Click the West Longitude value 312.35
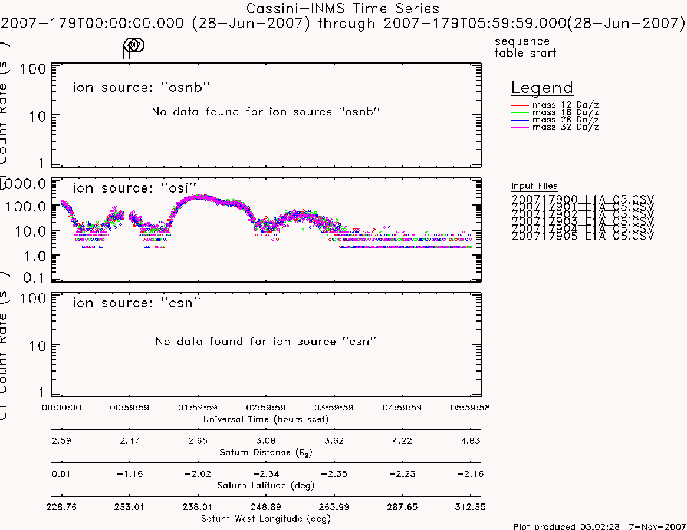This screenshot has height=530, width=687. point(470,507)
